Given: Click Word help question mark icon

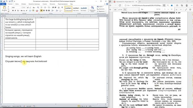Looking at the screenshot, I should (107, 4).
